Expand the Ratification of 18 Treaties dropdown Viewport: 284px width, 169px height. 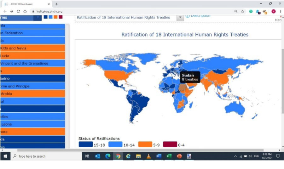(x=180, y=18)
